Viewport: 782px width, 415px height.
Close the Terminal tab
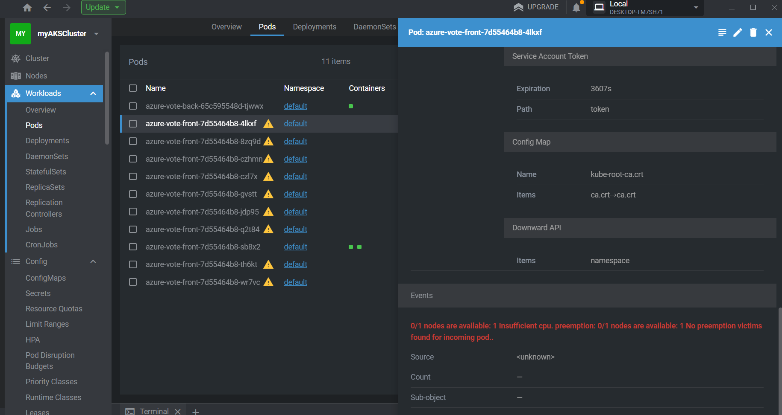click(178, 411)
